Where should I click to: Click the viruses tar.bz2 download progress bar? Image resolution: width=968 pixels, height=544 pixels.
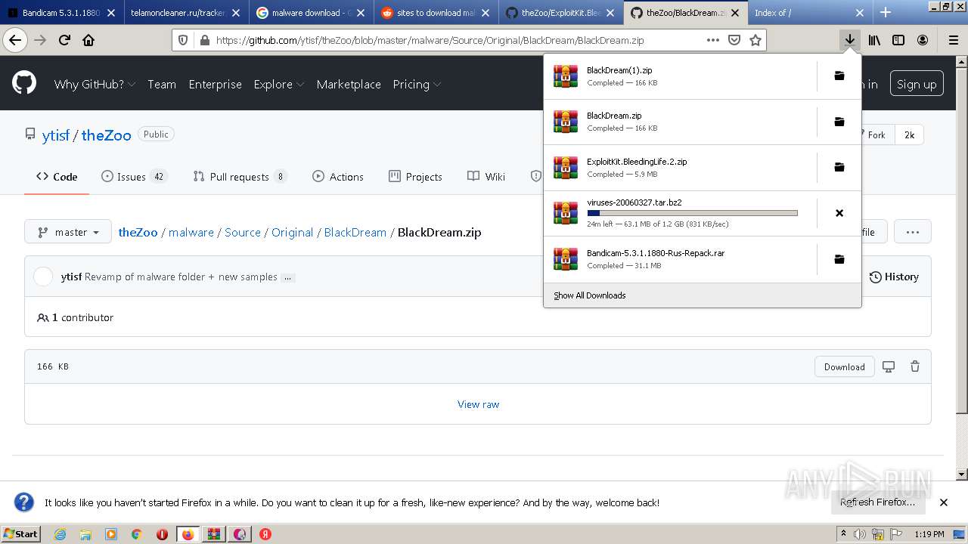point(692,213)
